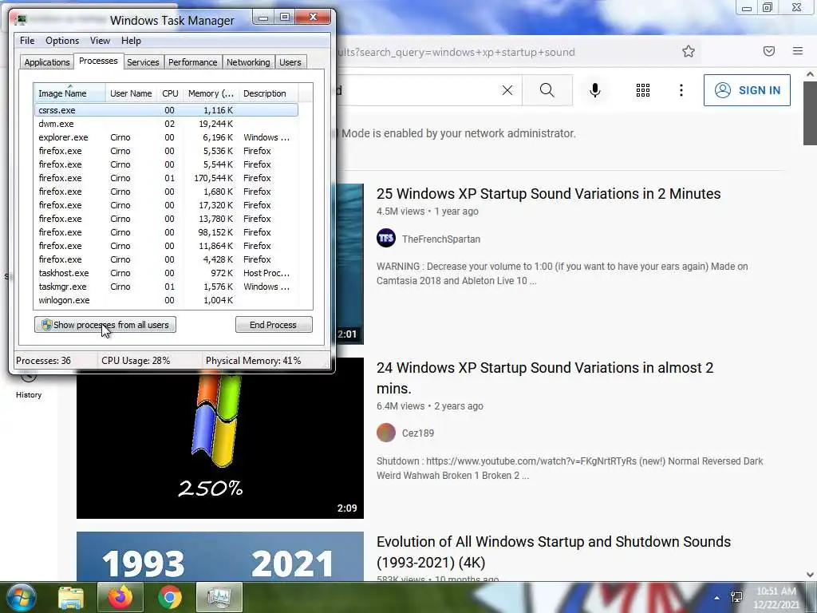Open Task Manager View menu
Viewport: 817px width, 613px height.
point(100,41)
